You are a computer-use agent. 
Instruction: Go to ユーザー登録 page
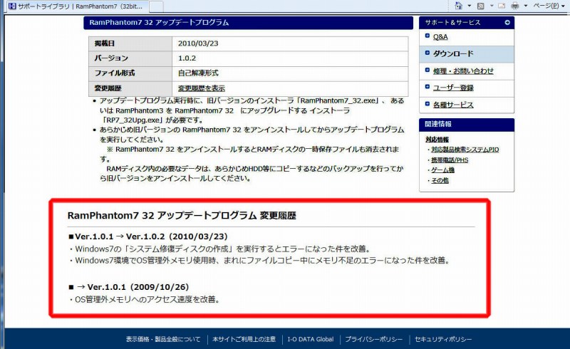pos(452,88)
